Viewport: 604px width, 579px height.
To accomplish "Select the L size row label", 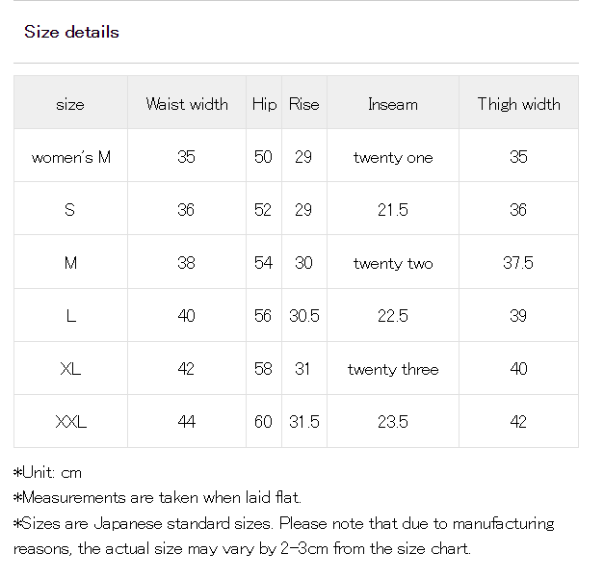I will [x=71, y=316].
